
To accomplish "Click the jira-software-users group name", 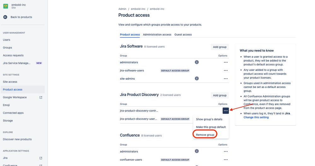I will pyautogui.click(x=132, y=71).
